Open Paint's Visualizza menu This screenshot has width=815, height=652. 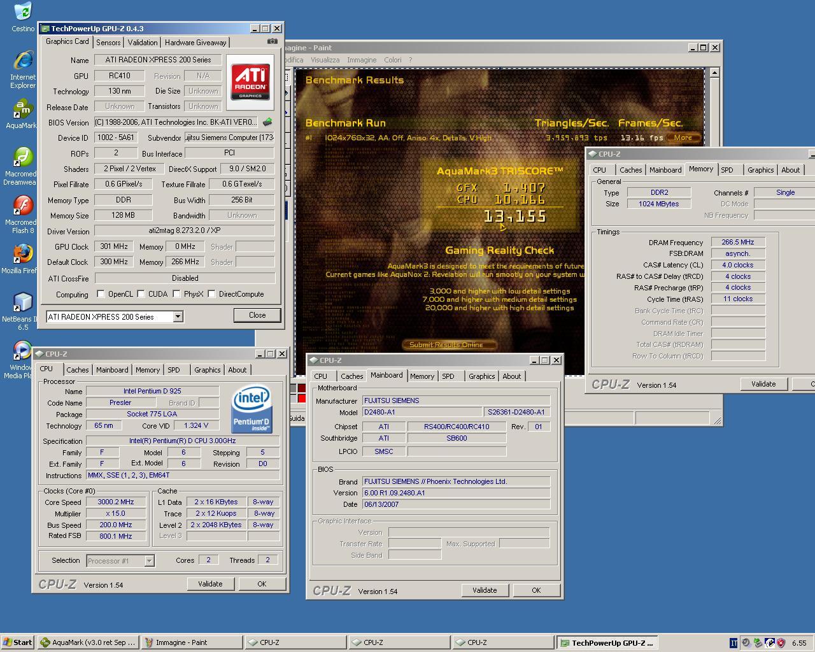(x=325, y=60)
